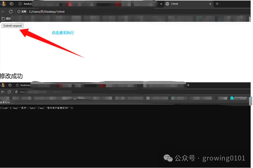
Task: Click the Submit request button
Action: click(x=13, y=26)
